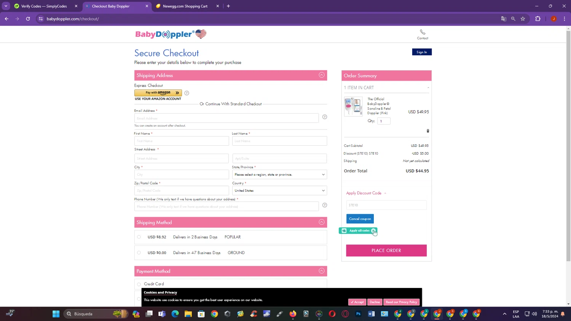Click the Contact phone icon

point(423,32)
